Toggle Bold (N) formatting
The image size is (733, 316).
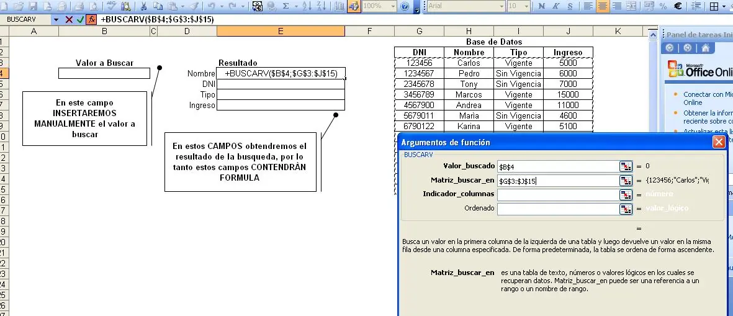(x=541, y=6)
